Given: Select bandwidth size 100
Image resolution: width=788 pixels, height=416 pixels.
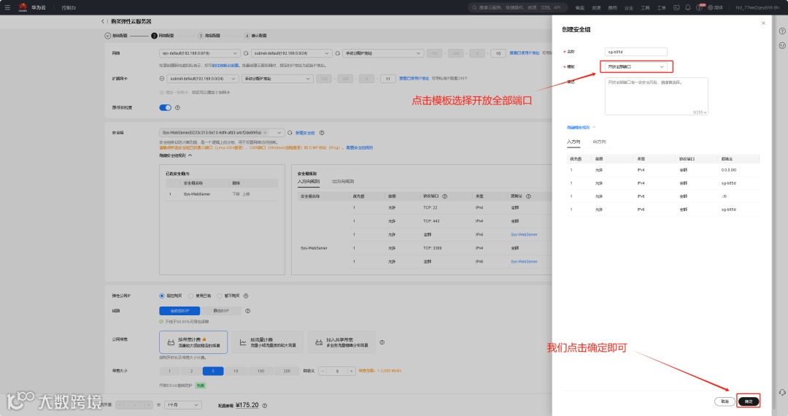Looking at the screenshot, I should [260, 371].
